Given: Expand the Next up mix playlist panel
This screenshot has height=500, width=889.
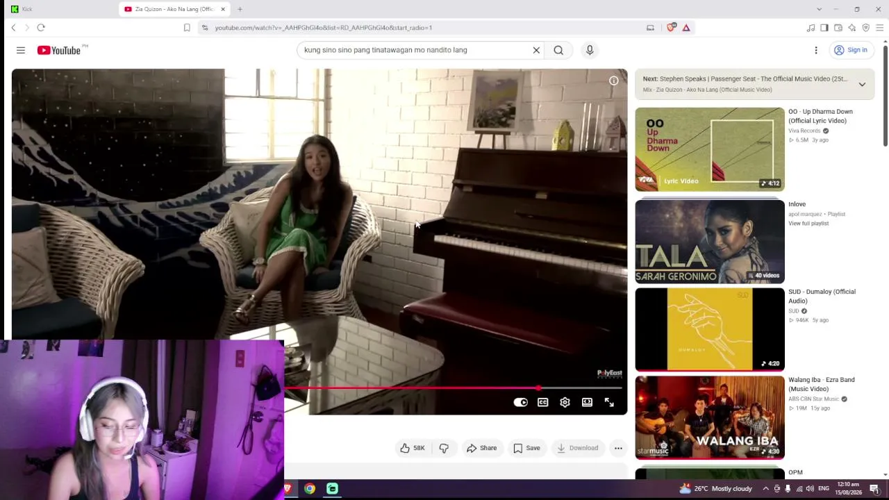Looking at the screenshot, I should (862, 84).
